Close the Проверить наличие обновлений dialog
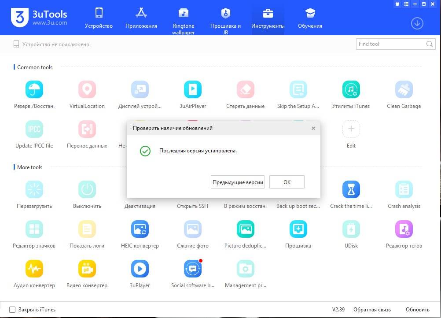441x318 pixels. click(x=313, y=128)
